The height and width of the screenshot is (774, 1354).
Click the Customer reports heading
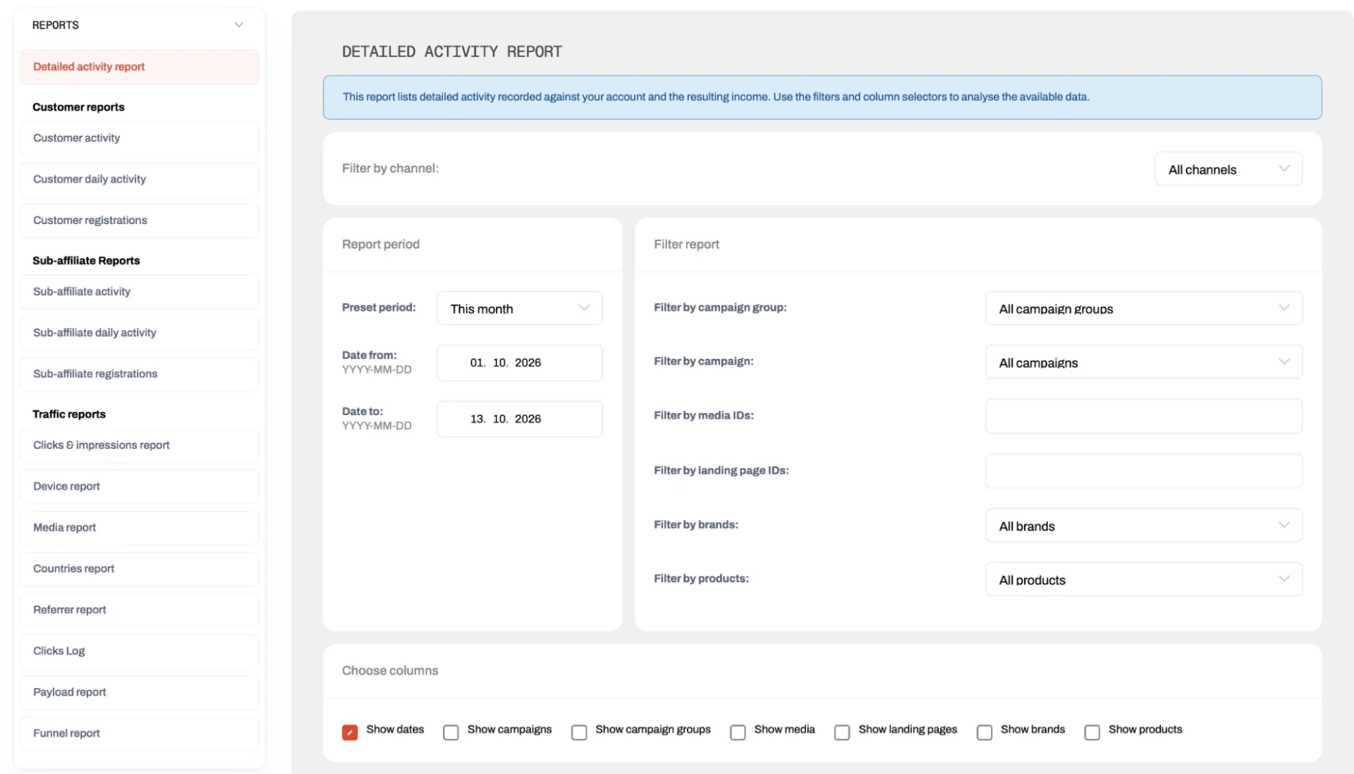point(78,107)
